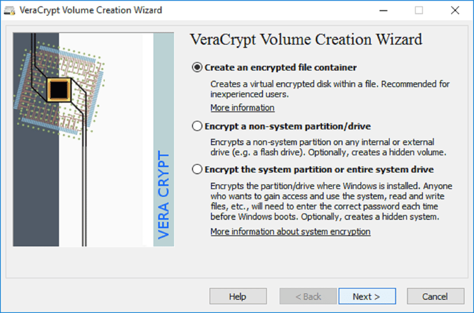Open More information about system encryption link
The image size is (474, 313).
coord(290,231)
